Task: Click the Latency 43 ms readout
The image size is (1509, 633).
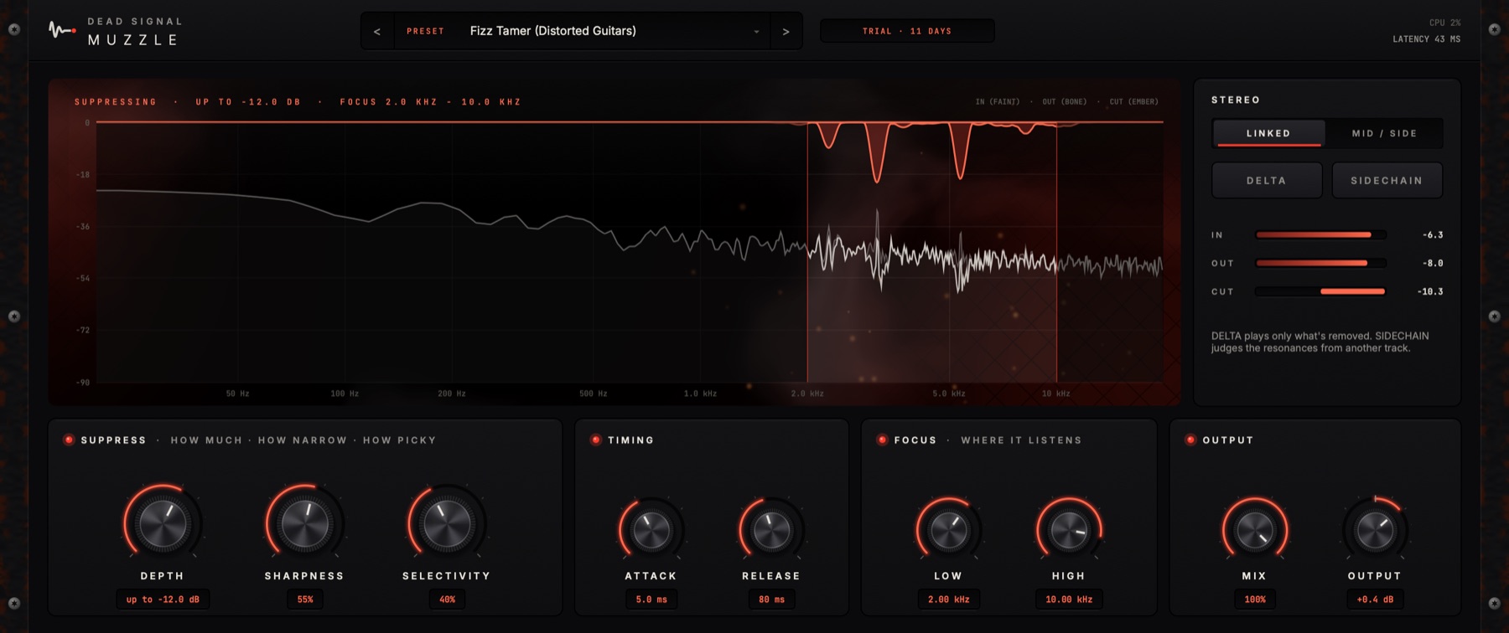Action: pos(1426,39)
